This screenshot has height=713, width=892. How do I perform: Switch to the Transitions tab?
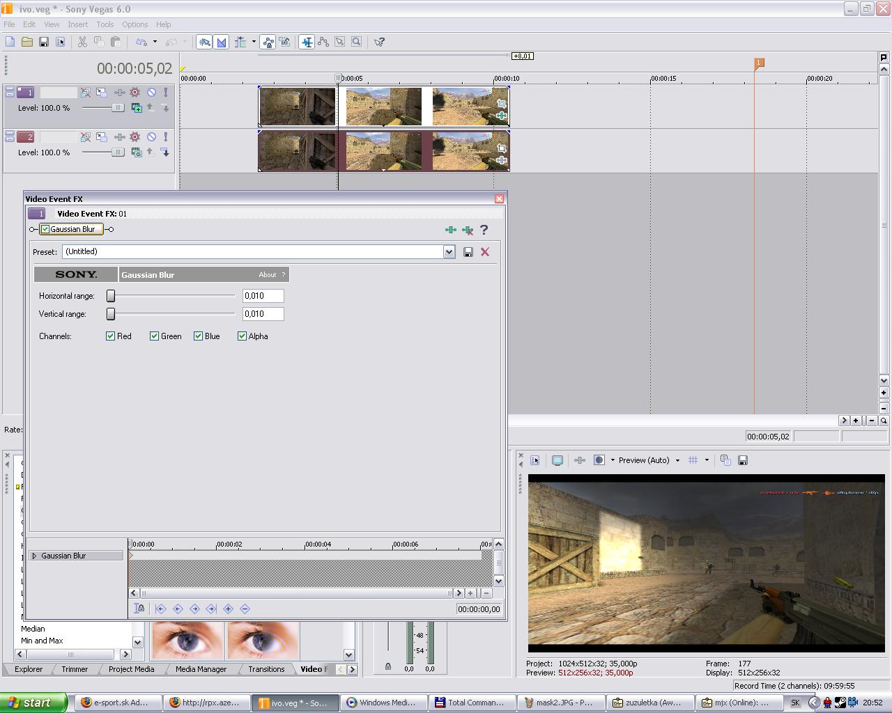tap(266, 669)
